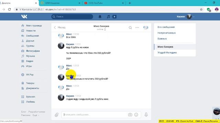Open Видео in sidebar
The width and height of the screenshot is (220, 123).
tap(30, 61)
